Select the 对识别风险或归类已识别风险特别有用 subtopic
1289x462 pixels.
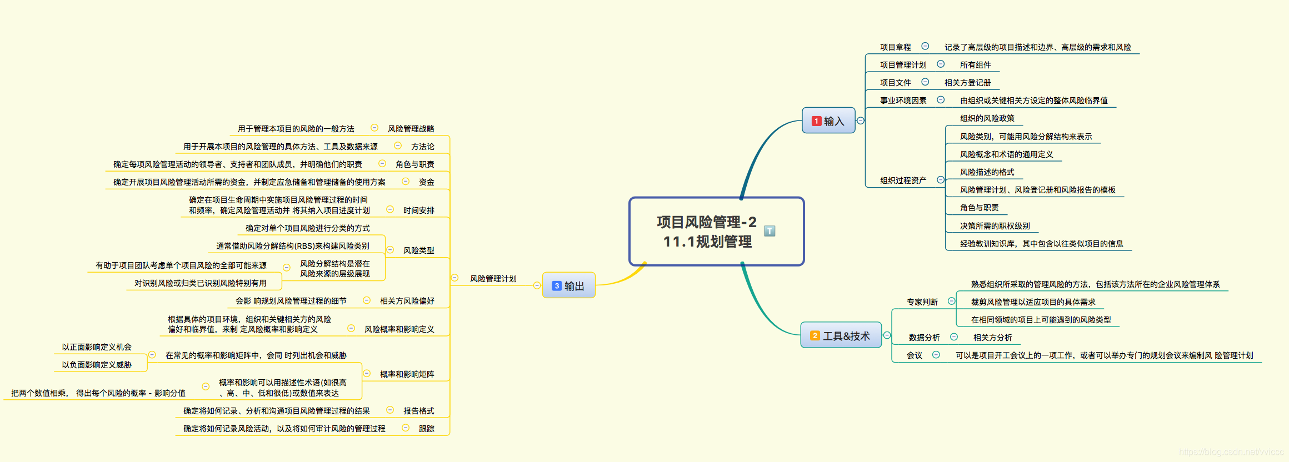click(x=201, y=283)
